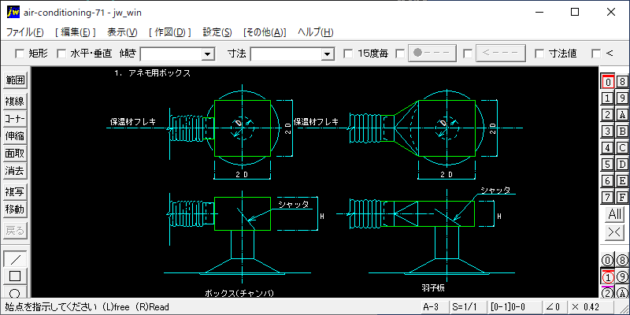Click the ∠0 angle status button
The width and height of the screenshot is (630, 315).
[x=554, y=307]
